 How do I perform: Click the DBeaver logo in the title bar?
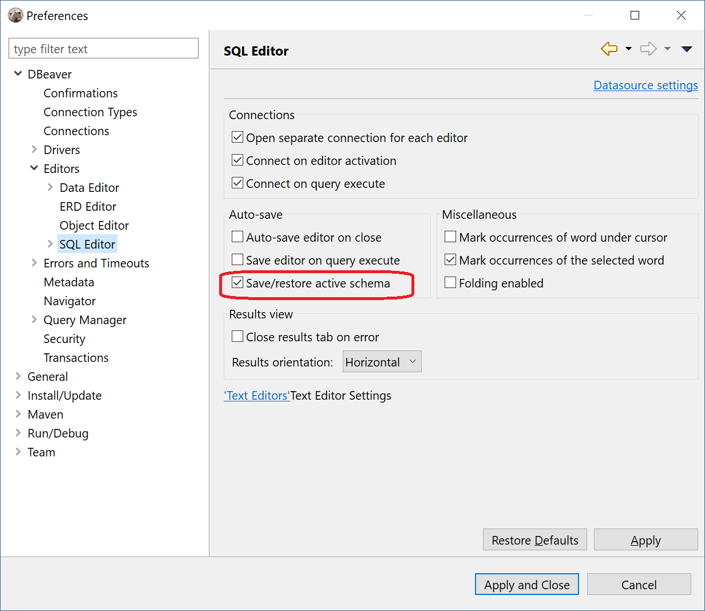coord(15,15)
